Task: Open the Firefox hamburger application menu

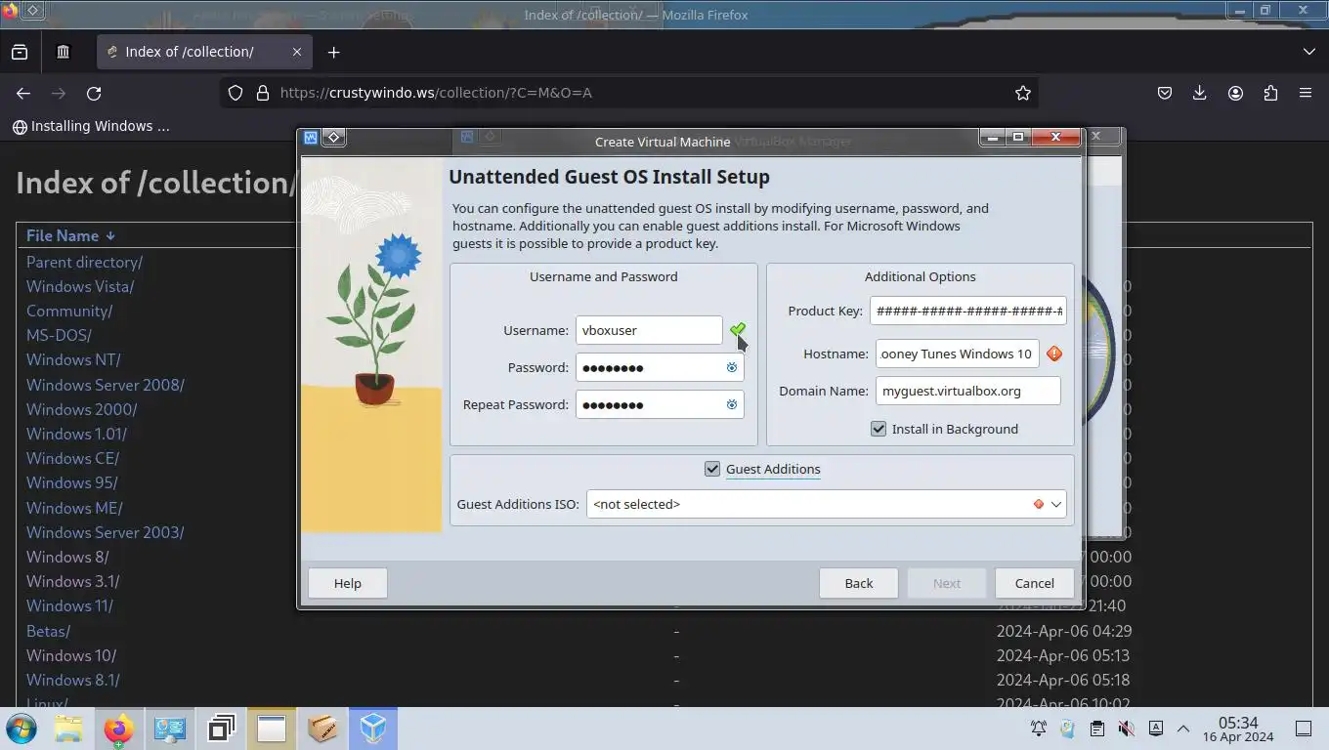Action: click(1306, 93)
